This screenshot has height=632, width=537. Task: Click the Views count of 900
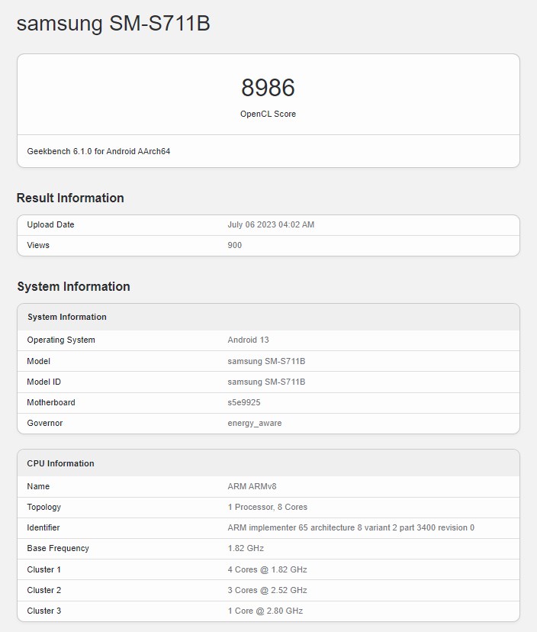[234, 245]
